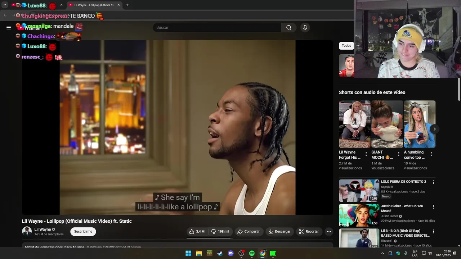461x259 pixels.
Task: Open Steam from taskbar
Action: (x=220, y=253)
